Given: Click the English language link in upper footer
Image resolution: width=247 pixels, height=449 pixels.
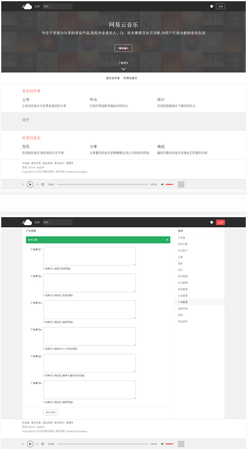Looking at the screenshot, I should click(40, 167).
